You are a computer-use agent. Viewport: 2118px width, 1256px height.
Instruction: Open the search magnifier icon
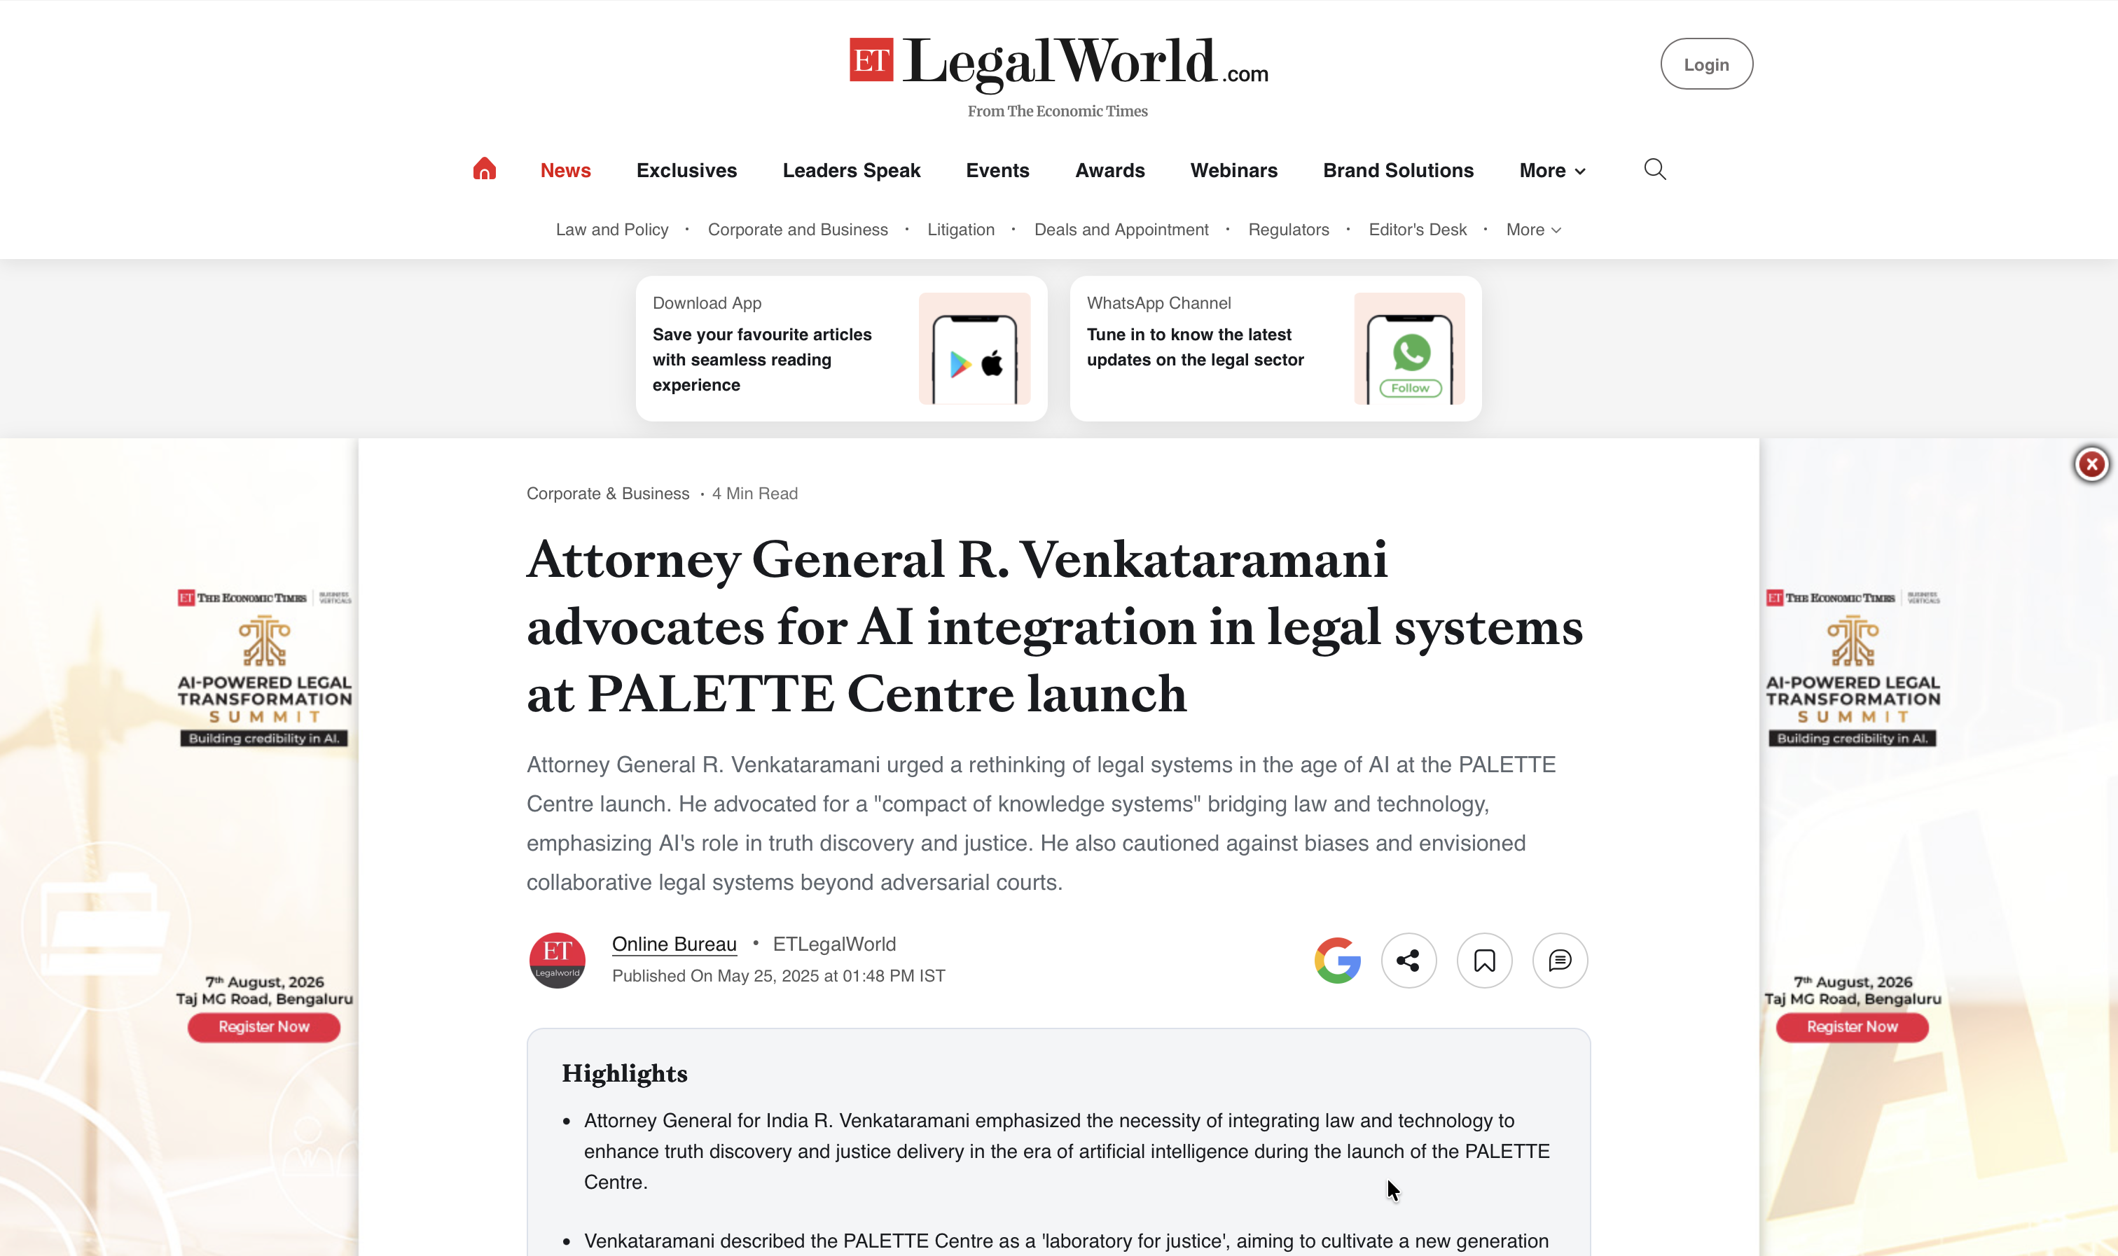pyautogui.click(x=1655, y=169)
